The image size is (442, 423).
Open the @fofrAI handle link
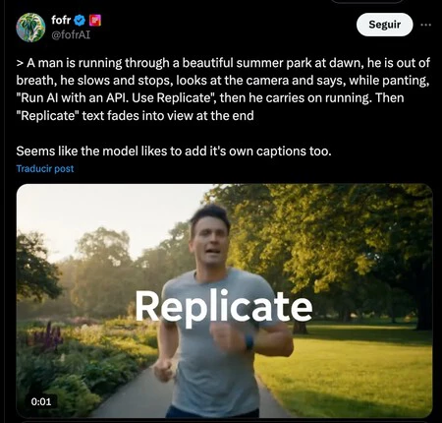tap(71, 34)
